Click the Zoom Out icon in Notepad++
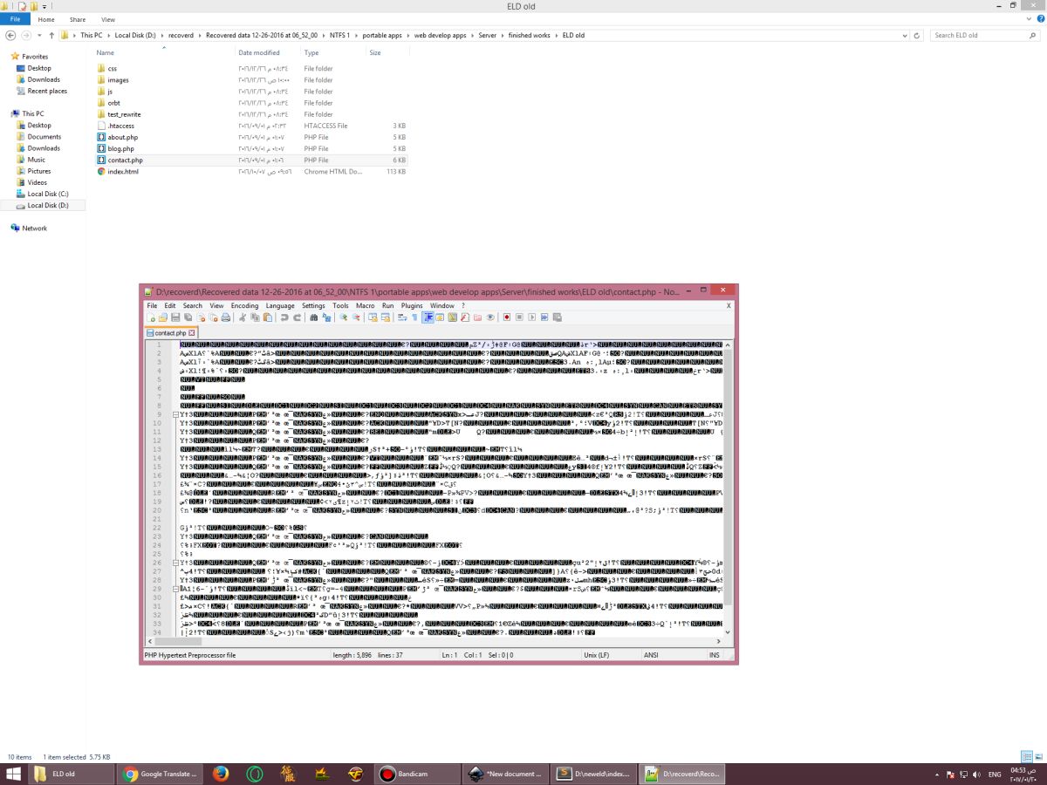The image size is (1047, 785). click(x=356, y=317)
